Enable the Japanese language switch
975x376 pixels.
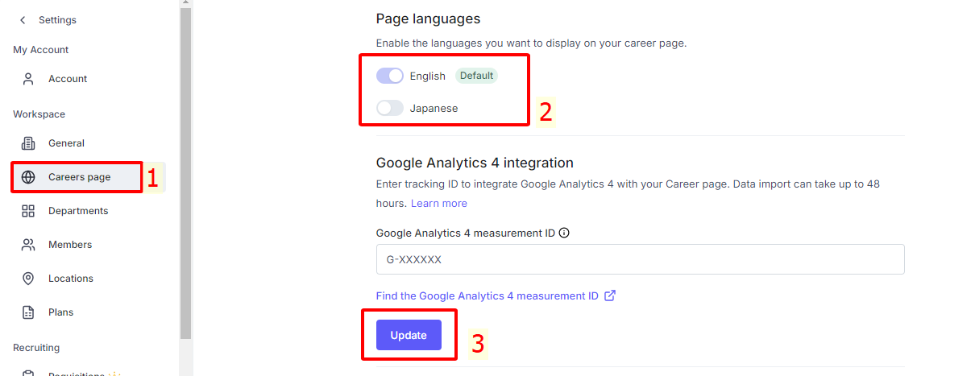click(x=390, y=108)
